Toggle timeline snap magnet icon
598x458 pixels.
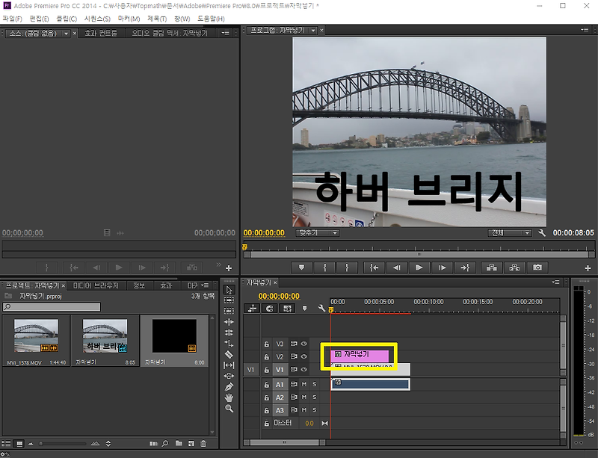270,309
